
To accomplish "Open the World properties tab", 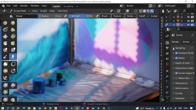I will pyautogui.click(x=167, y=64).
